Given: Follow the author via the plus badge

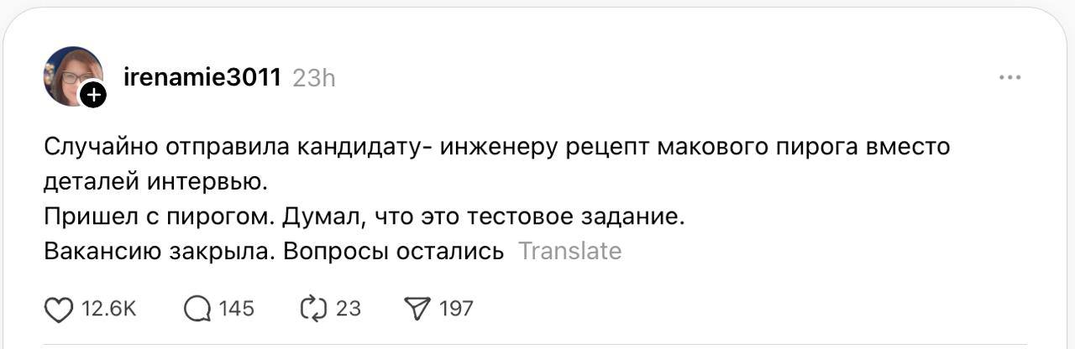Looking at the screenshot, I should (x=93, y=95).
